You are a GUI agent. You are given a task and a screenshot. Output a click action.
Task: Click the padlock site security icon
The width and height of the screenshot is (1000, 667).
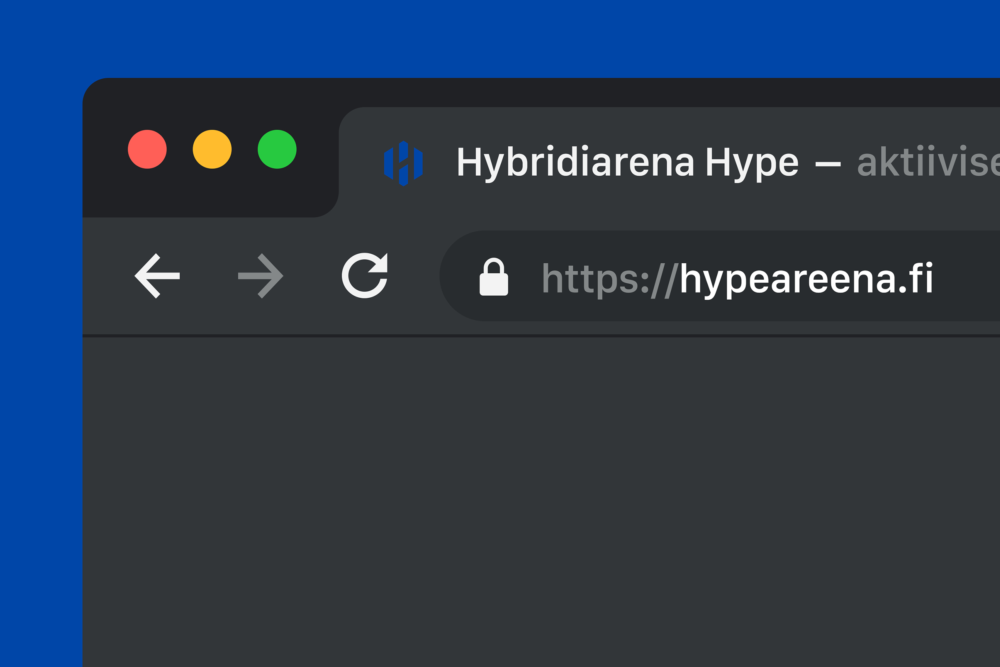pos(494,277)
